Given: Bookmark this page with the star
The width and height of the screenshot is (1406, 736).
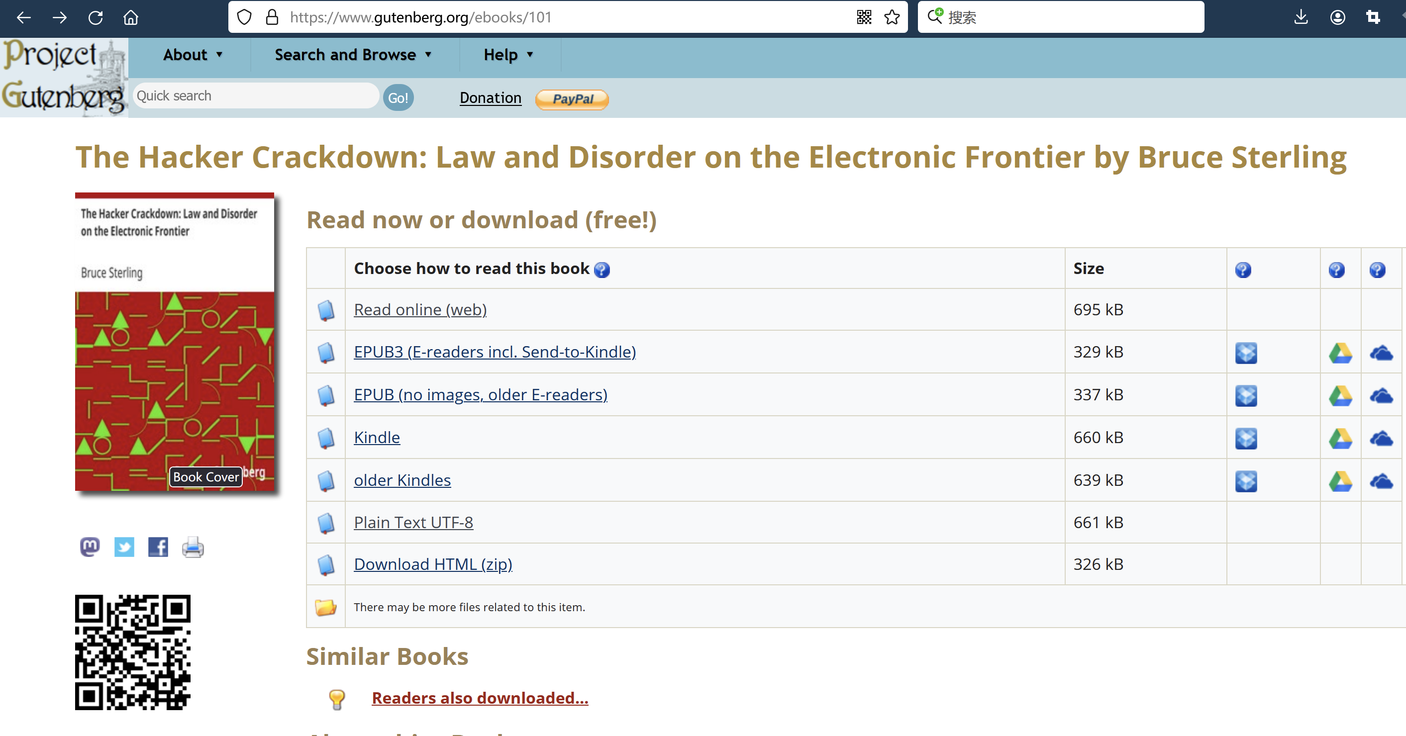Looking at the screenshot, I should coord(892,17).
